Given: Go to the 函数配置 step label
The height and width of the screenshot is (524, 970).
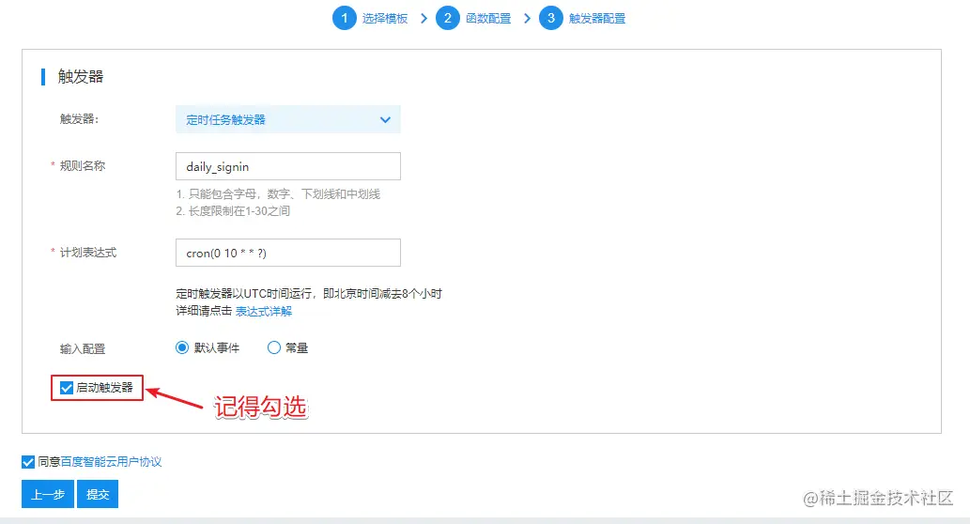Looking at the screenshot, I should click(488, 19).
